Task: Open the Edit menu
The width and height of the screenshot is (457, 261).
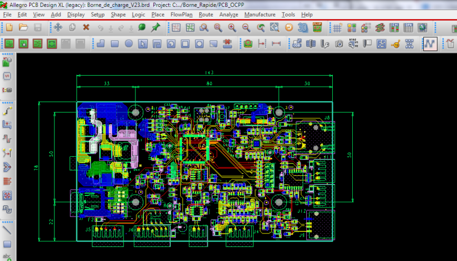Action: click(x=22, y=15)
